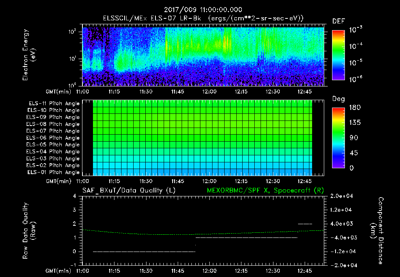Click the data quality line segment at level 0

point(144,252)
